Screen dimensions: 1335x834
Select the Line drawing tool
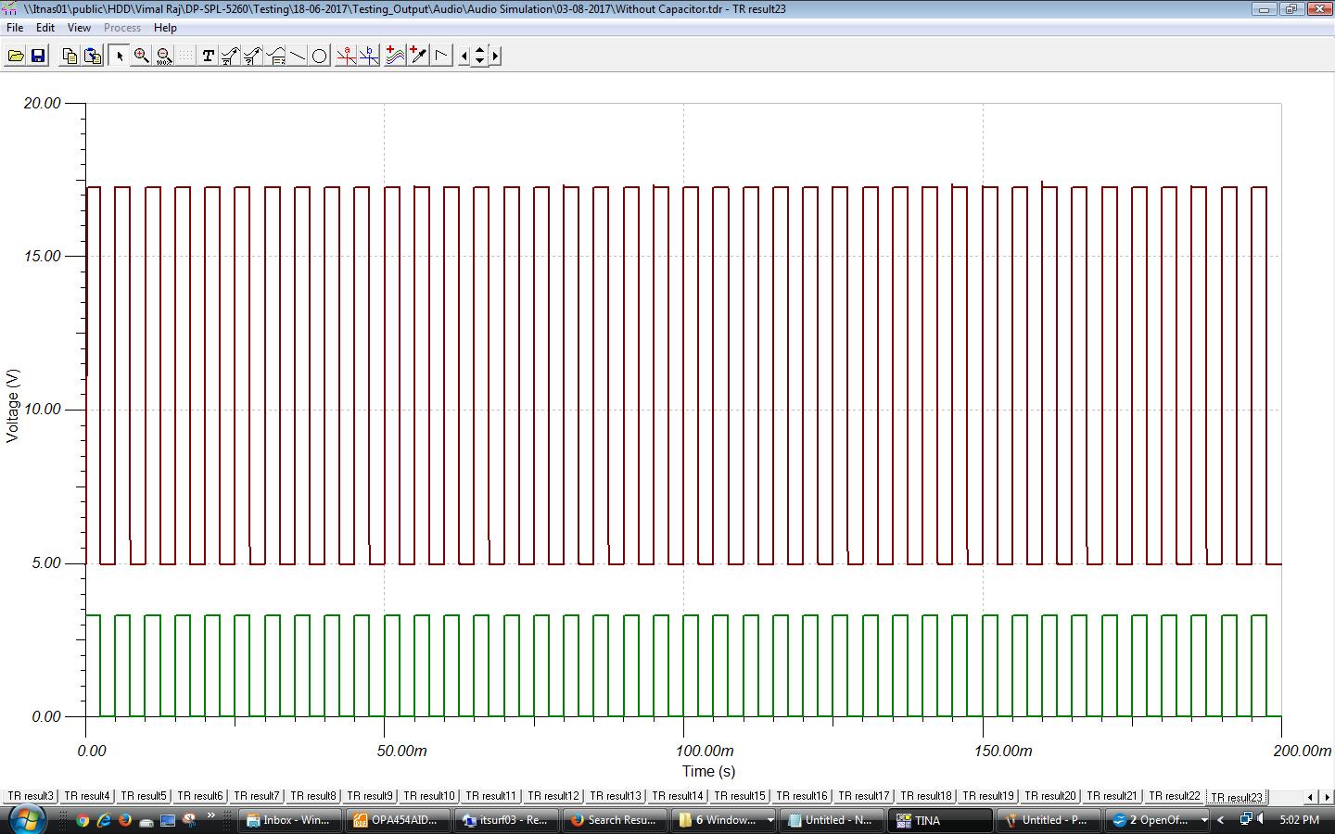[x=298, y=56]
